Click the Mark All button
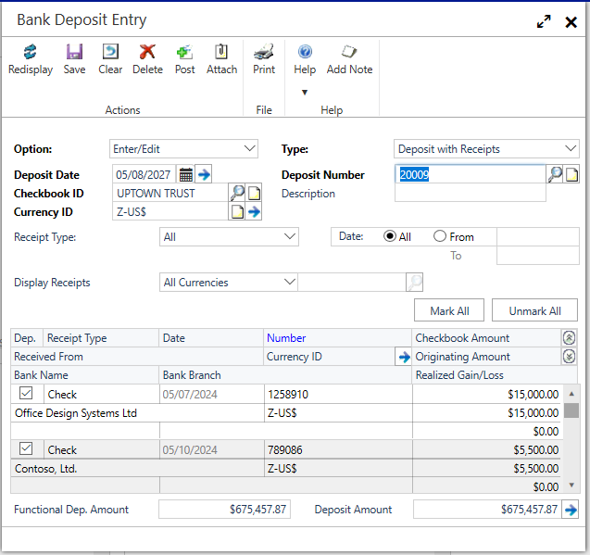The image size is (590, 555). click(x=449, y=310)
